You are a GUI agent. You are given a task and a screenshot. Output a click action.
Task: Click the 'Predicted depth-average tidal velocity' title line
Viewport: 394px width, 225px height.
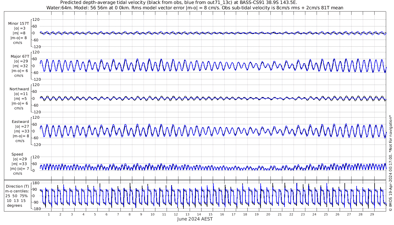click(178, 3)
